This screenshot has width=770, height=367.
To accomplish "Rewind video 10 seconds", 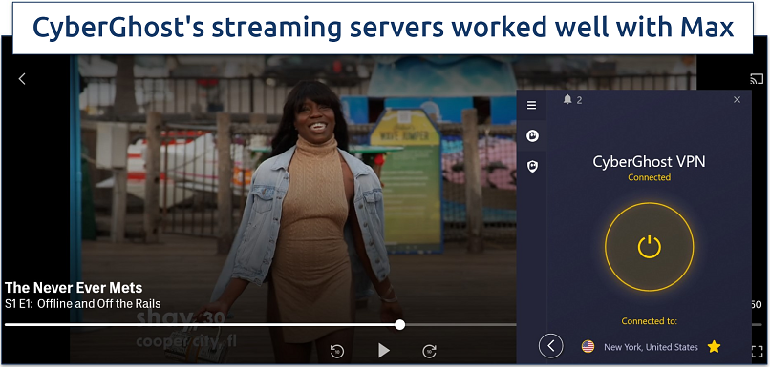I will (337, 351).
